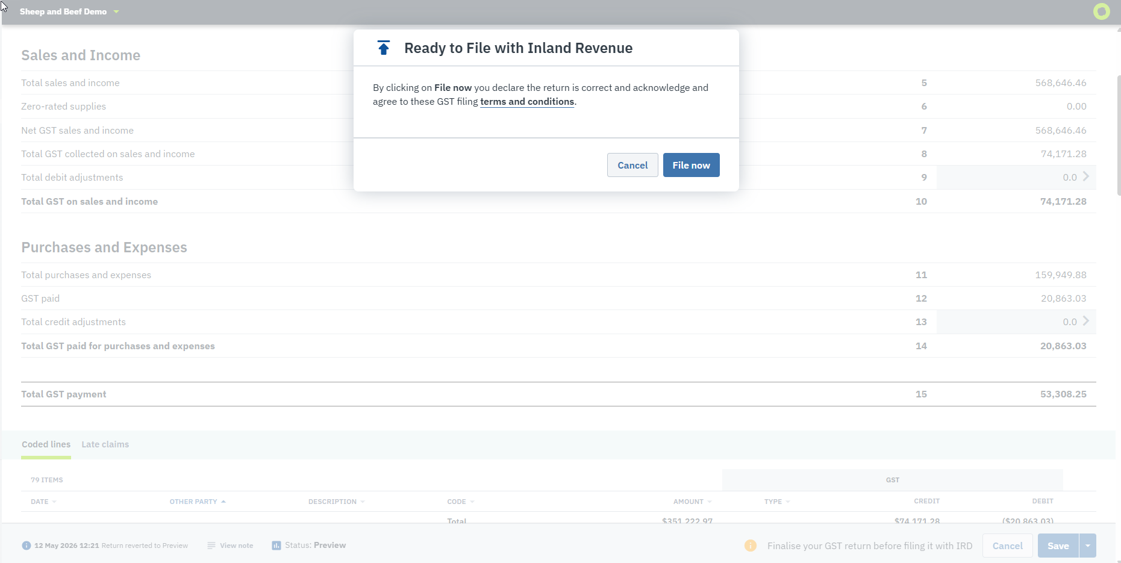Open the Save button dropdown arrow
This screenshot has width=1121, height=563.
(1088, 546)
